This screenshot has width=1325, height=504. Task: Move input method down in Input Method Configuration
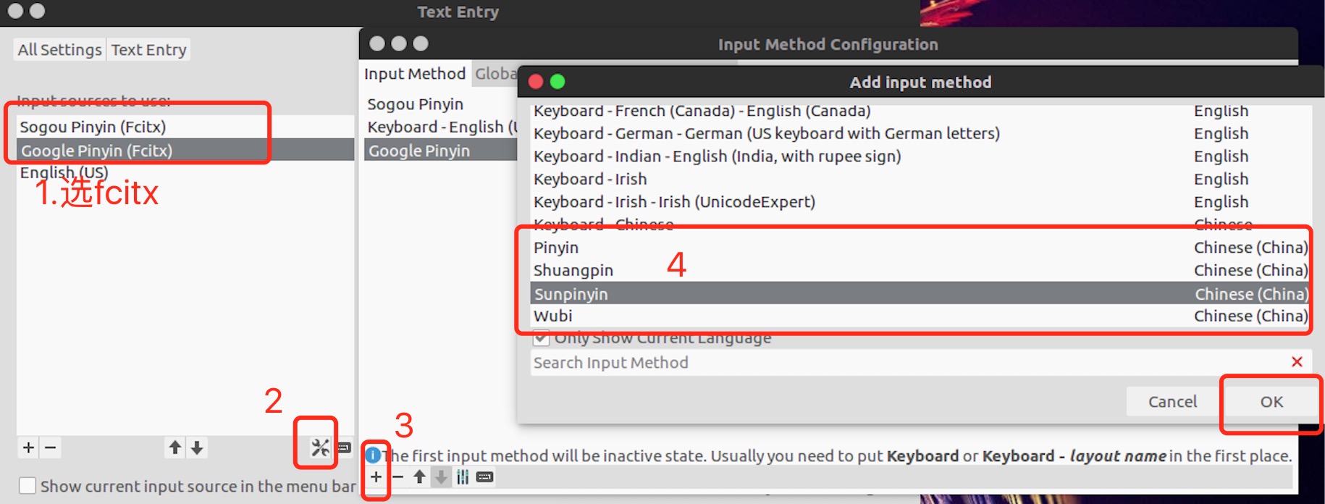click(x=441, y=476)
